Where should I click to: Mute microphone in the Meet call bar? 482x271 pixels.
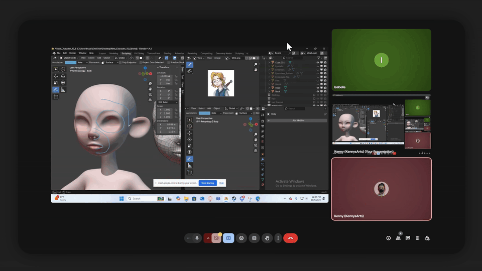point(197,238)
